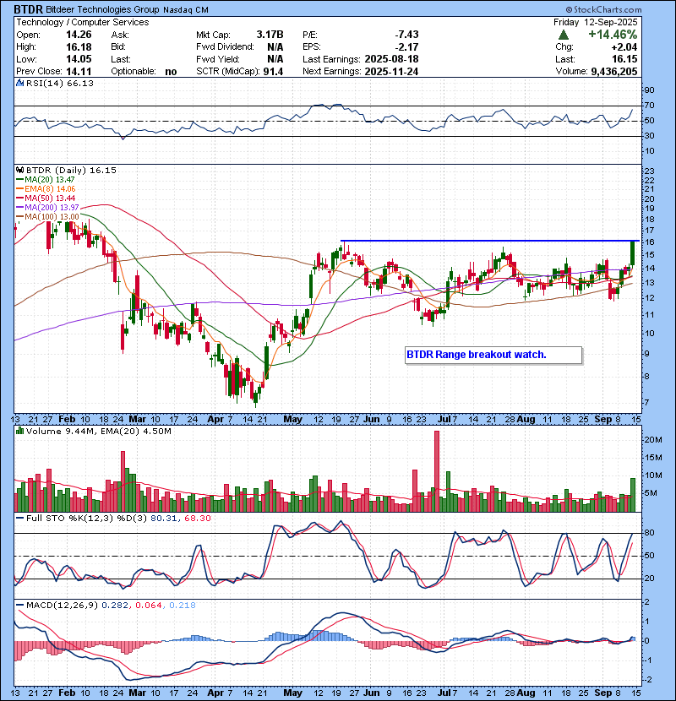Select the Volume 9.44M, EMA(20) 4.50M label
This screenshot has height=701, width=676.
click(98, 432)
